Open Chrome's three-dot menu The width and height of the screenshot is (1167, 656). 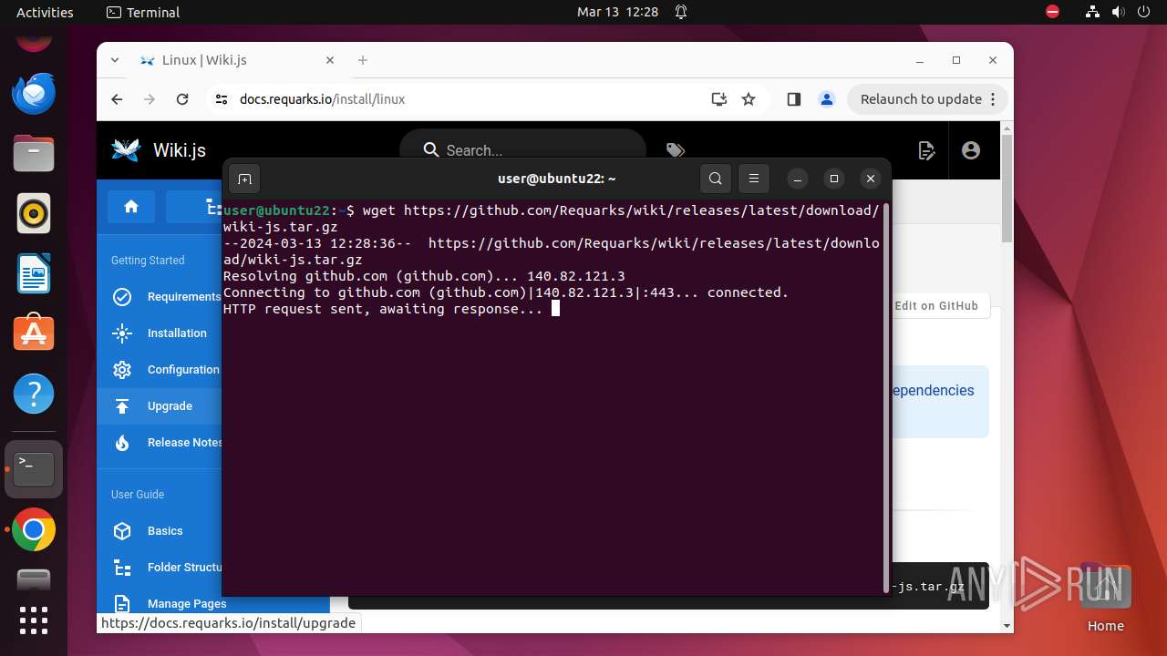[994, 99]
